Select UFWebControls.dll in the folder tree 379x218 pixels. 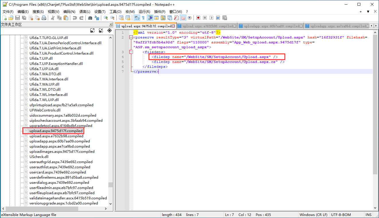pos(45,110)
